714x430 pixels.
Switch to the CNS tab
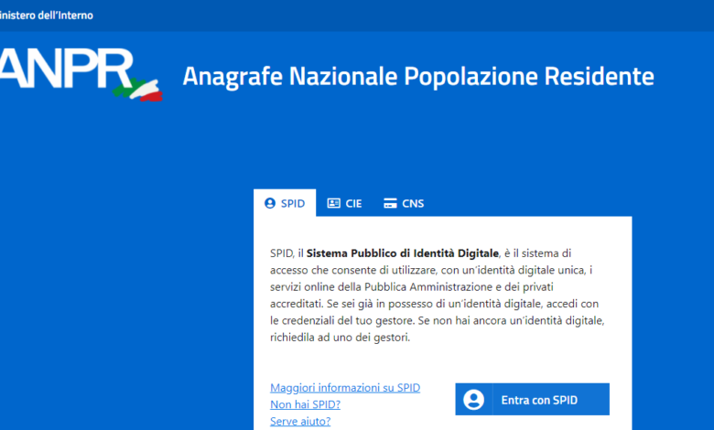pyautogui.click(x=413, y=203)
